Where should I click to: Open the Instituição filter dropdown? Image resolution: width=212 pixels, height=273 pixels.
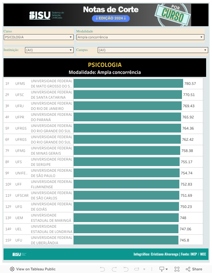(49, 50)
